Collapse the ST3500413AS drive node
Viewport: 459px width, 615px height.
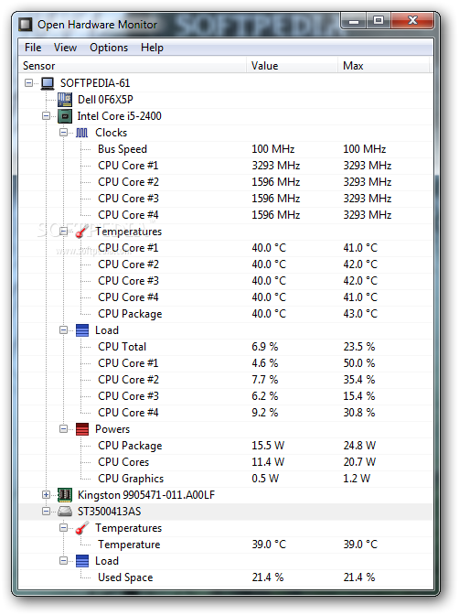click(47, 512)
